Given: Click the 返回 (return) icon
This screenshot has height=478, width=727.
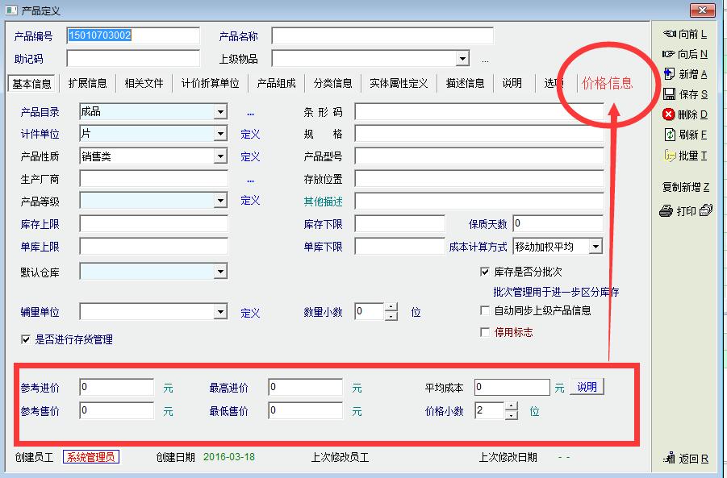Looking at the screenshot, I should 669,459.
